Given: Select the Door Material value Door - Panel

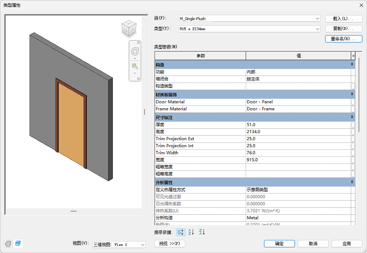Looking at the screenshot, I should pos(298,102).
